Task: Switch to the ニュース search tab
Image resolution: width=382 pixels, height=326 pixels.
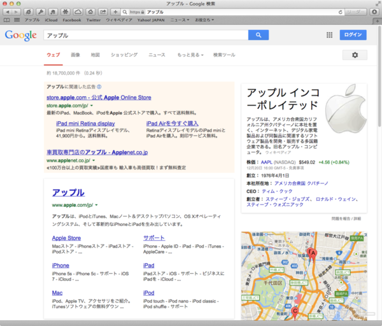Action: [157, 55]
